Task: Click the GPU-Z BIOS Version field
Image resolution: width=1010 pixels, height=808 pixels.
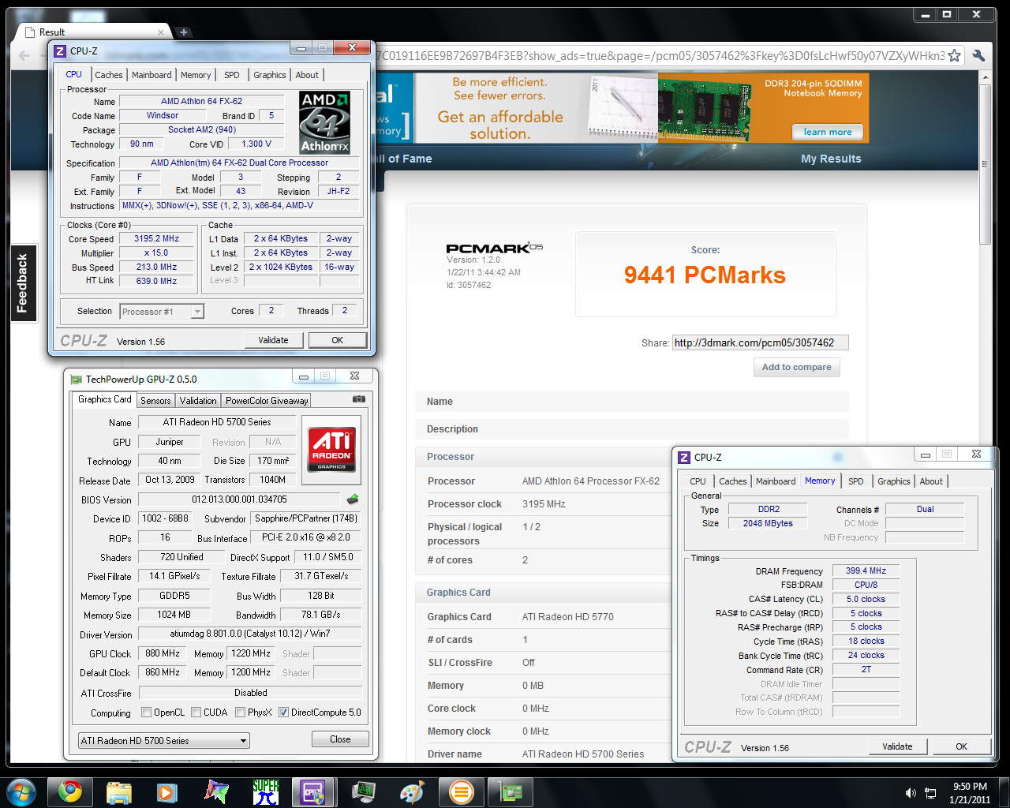Action: pyautogui.click(x=239, y=499)
